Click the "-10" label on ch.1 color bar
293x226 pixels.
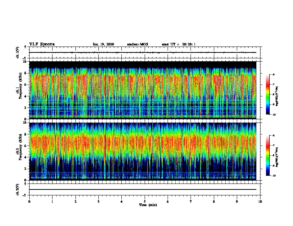(x=273, y=115)
